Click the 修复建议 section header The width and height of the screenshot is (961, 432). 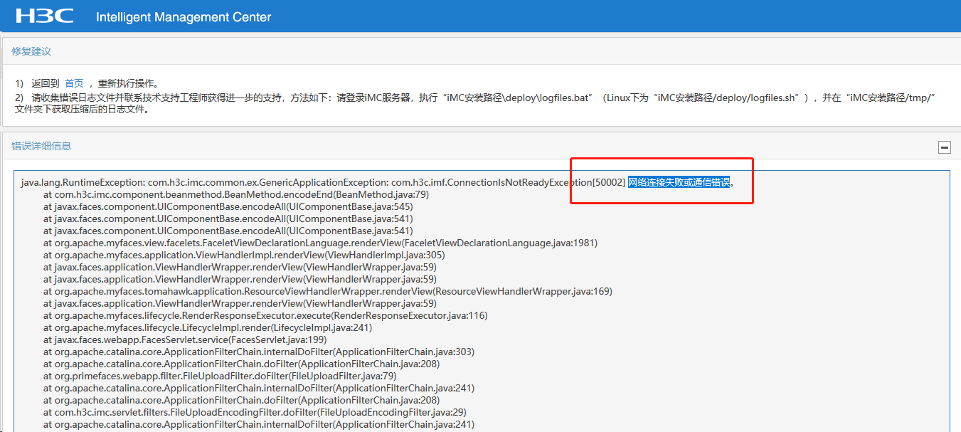[31, 52]
